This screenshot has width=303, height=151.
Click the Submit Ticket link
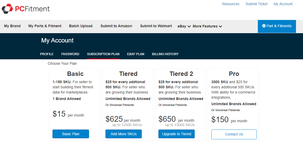(x=257, y=4)
